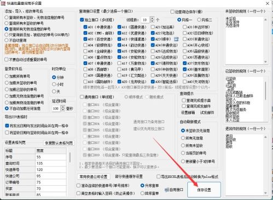The height and width of the screenshot is (200, 273).
Task: Select the 风格一 radio button
Action: (179, 20)
